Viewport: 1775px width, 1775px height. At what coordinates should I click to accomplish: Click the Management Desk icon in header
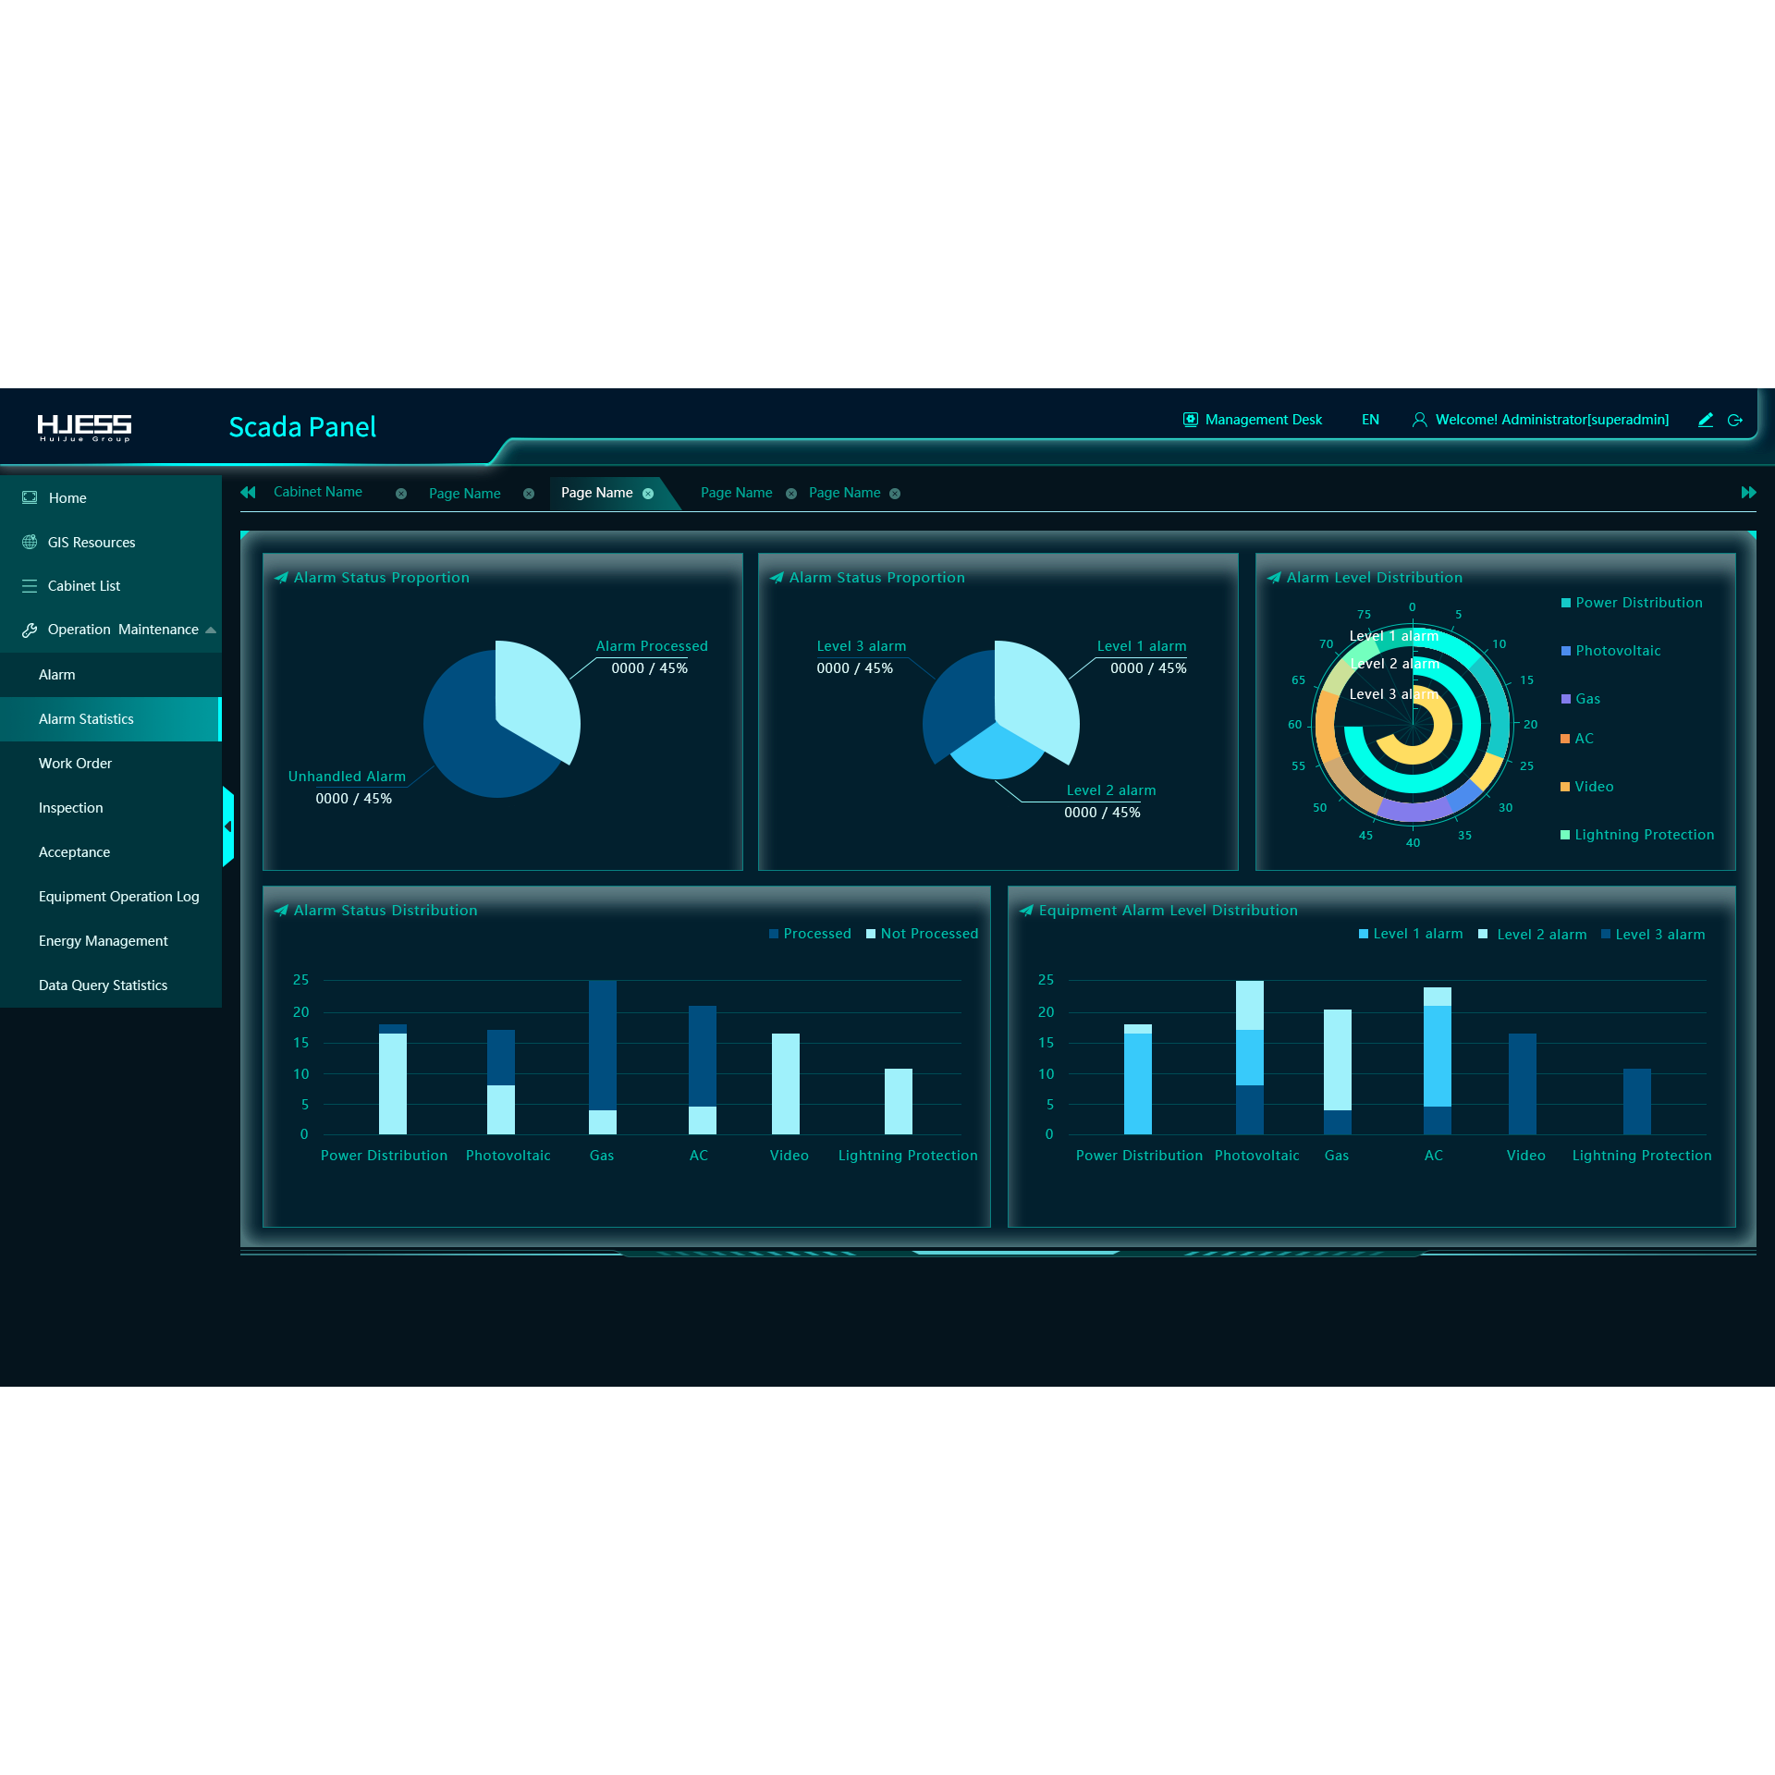coord(1190,418)
